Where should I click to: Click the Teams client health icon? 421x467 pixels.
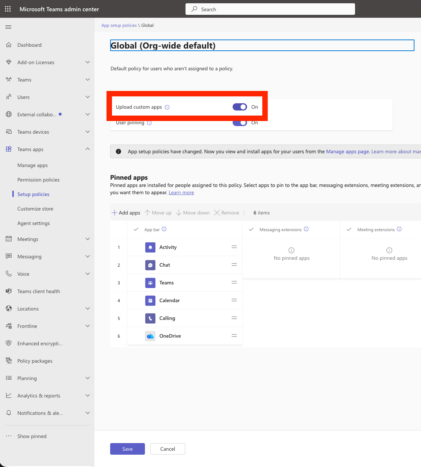pyautogui.click(x=9, y=291)
